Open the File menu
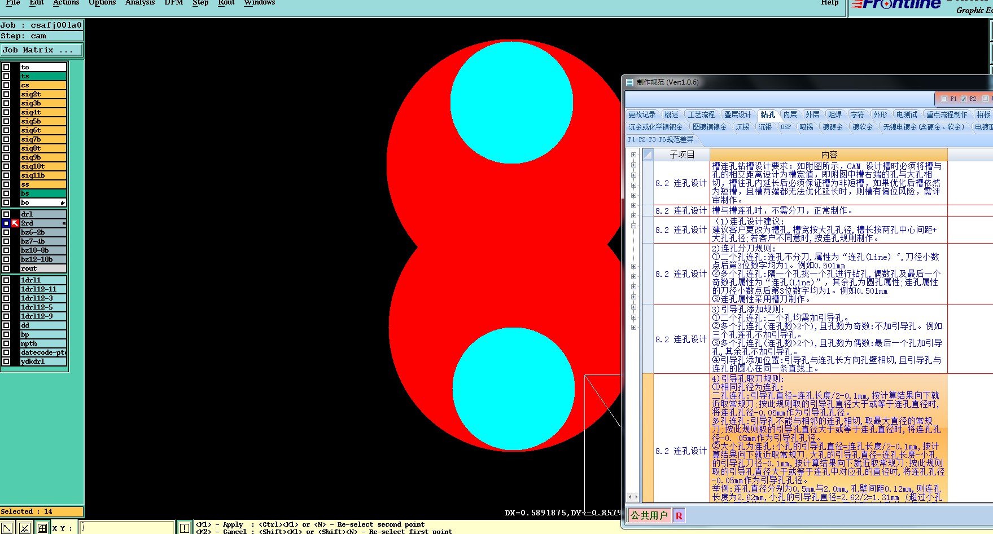 tap(12, 3)
